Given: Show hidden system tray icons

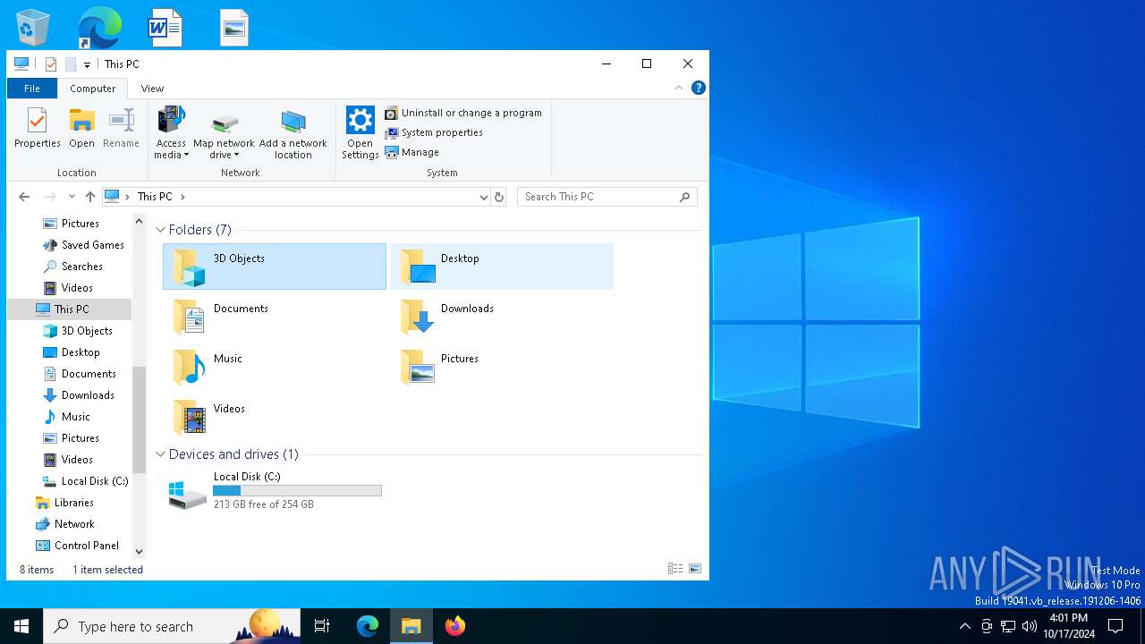Looking at the screenshot, I should [x=964, y=626].
